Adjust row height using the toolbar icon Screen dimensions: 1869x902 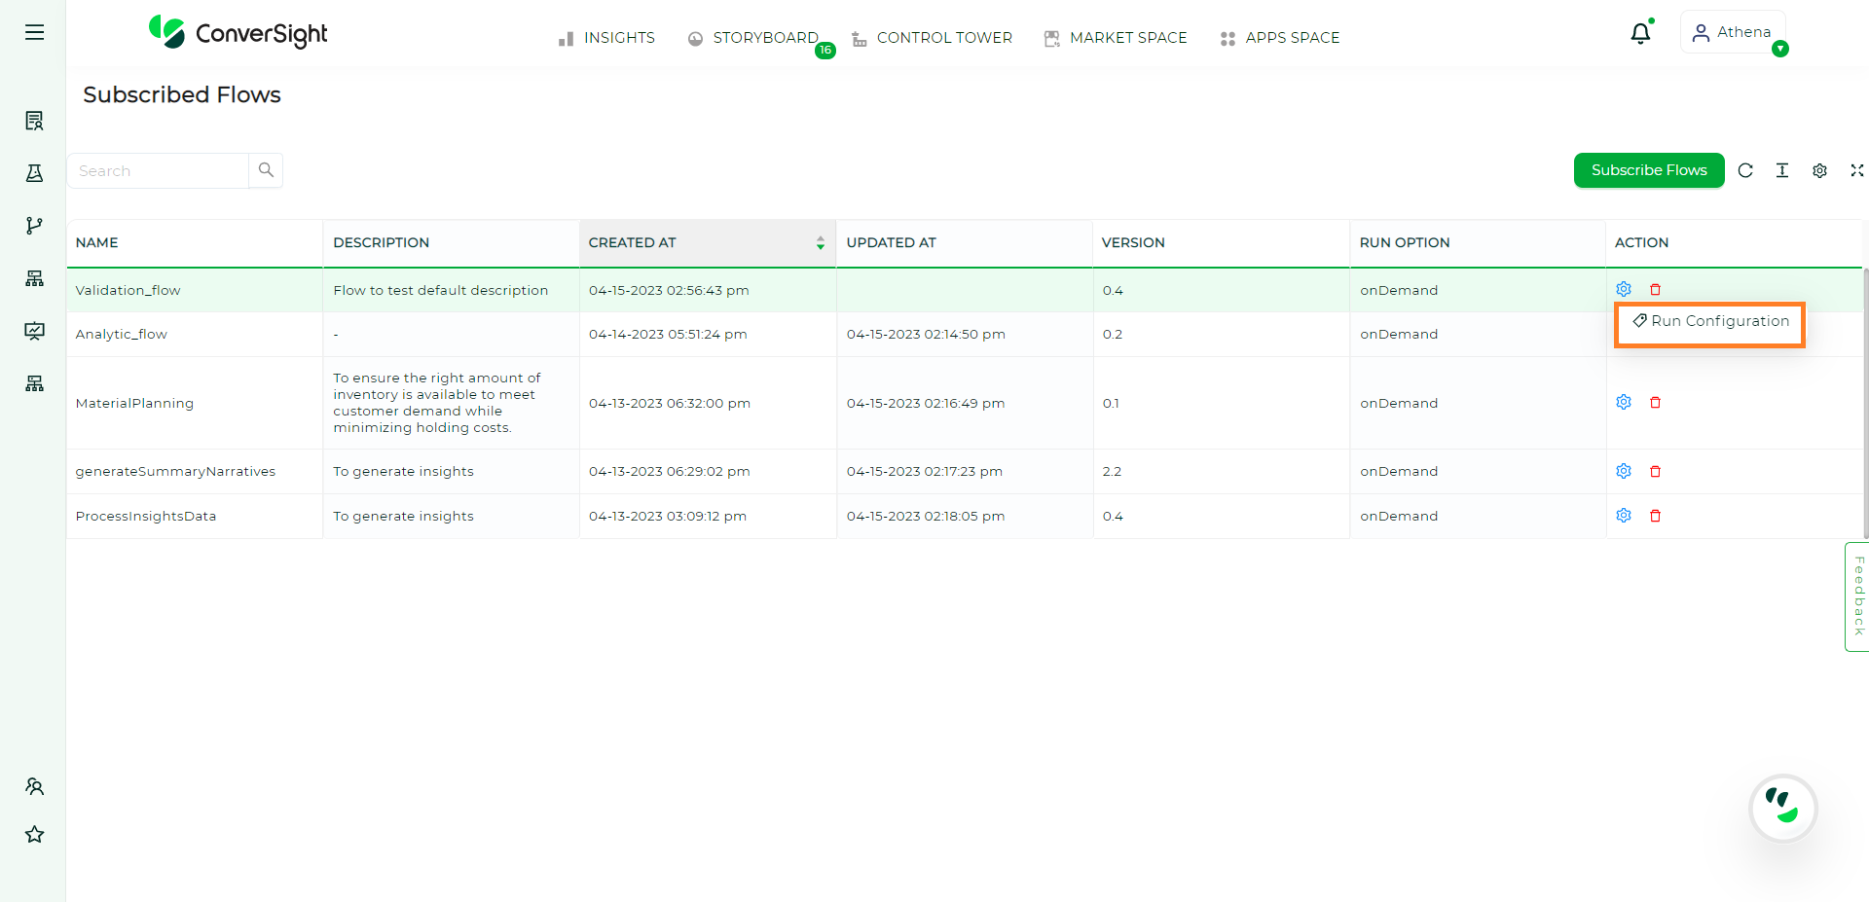click(x=1782, y=170)
